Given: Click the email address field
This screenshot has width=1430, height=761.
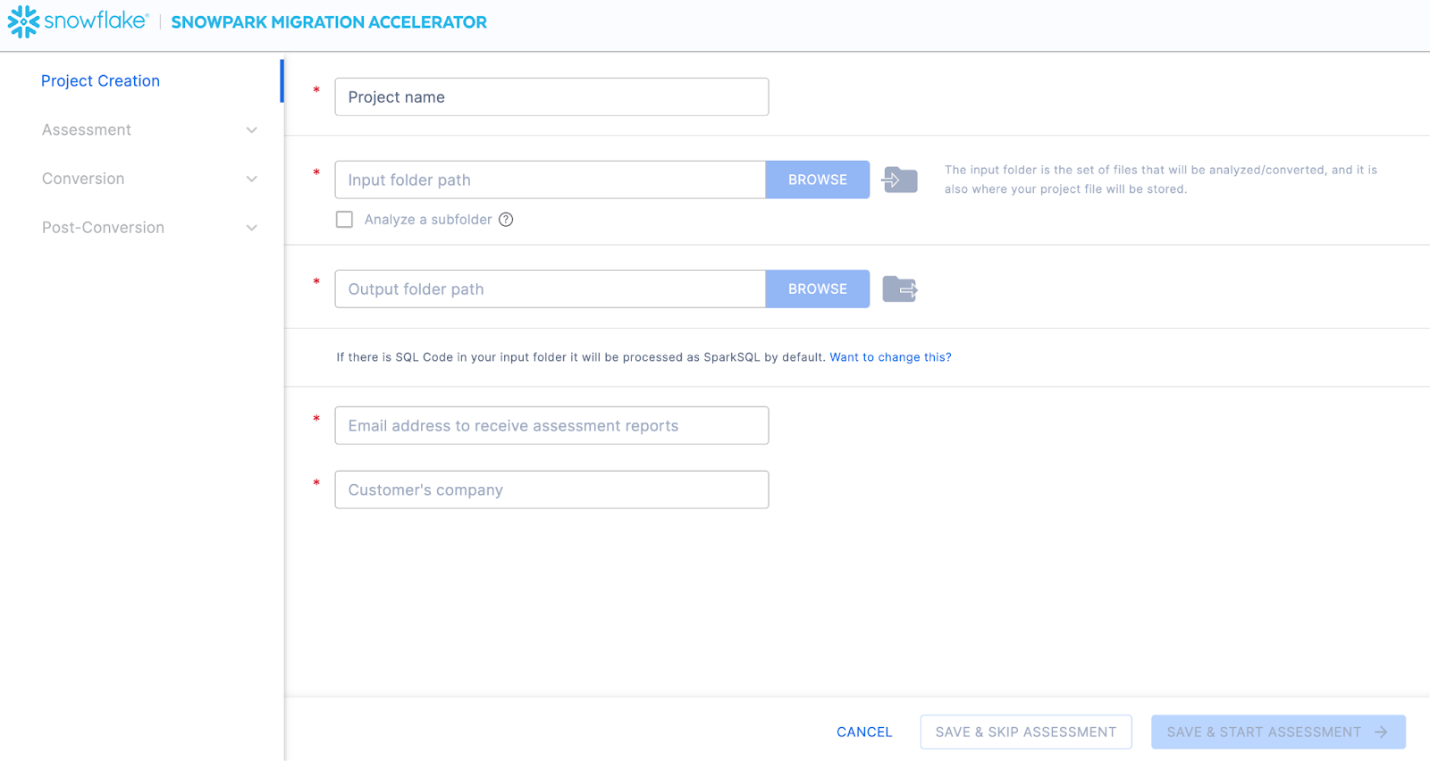Looking at the screenshot, I should click(551, 426).
